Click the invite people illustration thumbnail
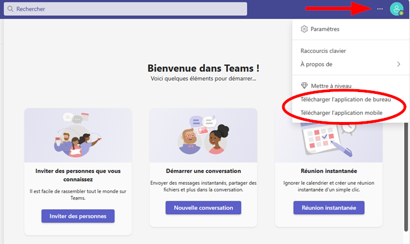This screenshot has height=244, width=410. point(78,135)
